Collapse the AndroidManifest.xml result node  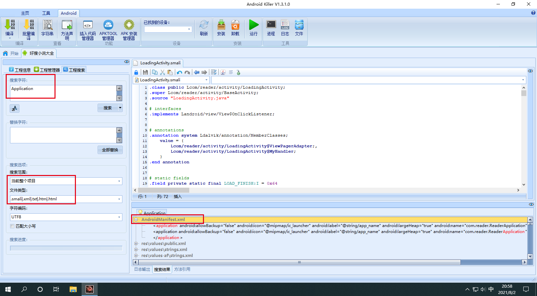tap(136, 219)
